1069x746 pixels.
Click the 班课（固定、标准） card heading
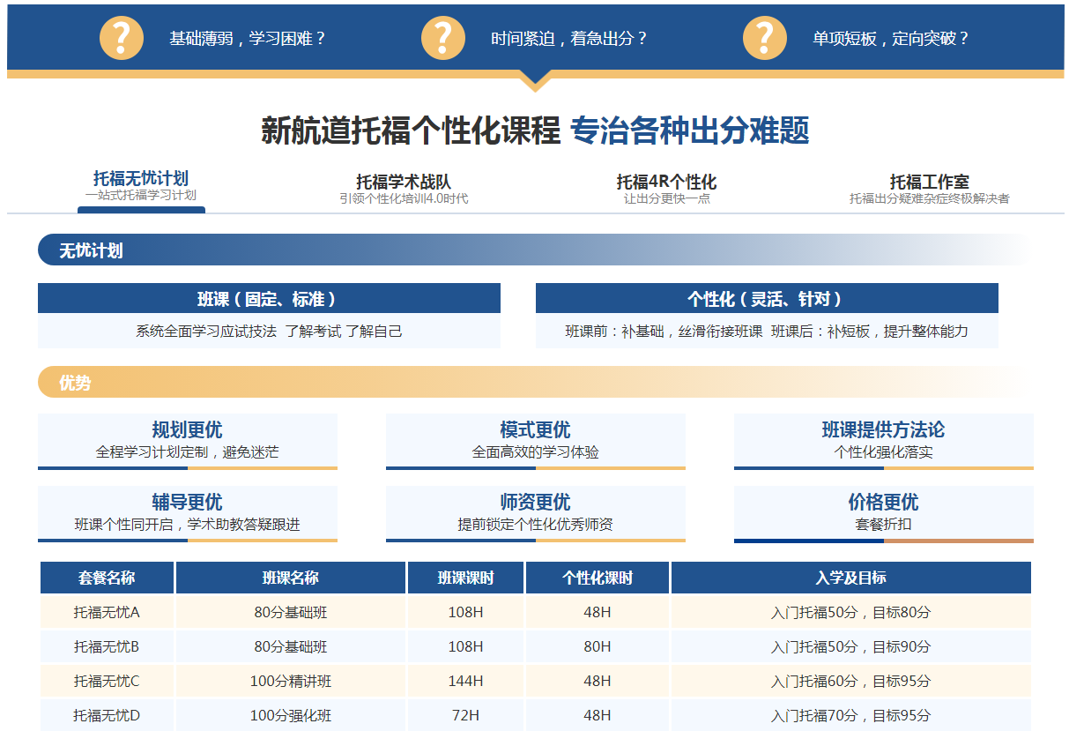(269, 299)
